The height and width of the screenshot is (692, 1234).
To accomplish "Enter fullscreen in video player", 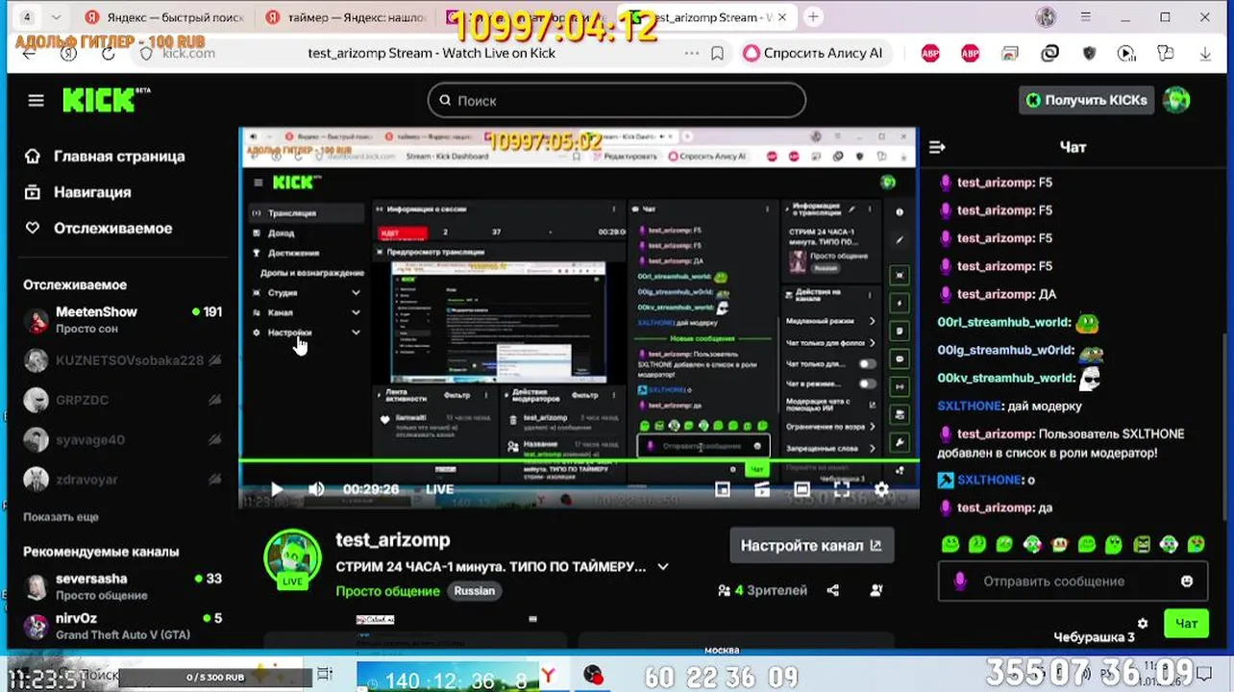I will pos(841,489).
